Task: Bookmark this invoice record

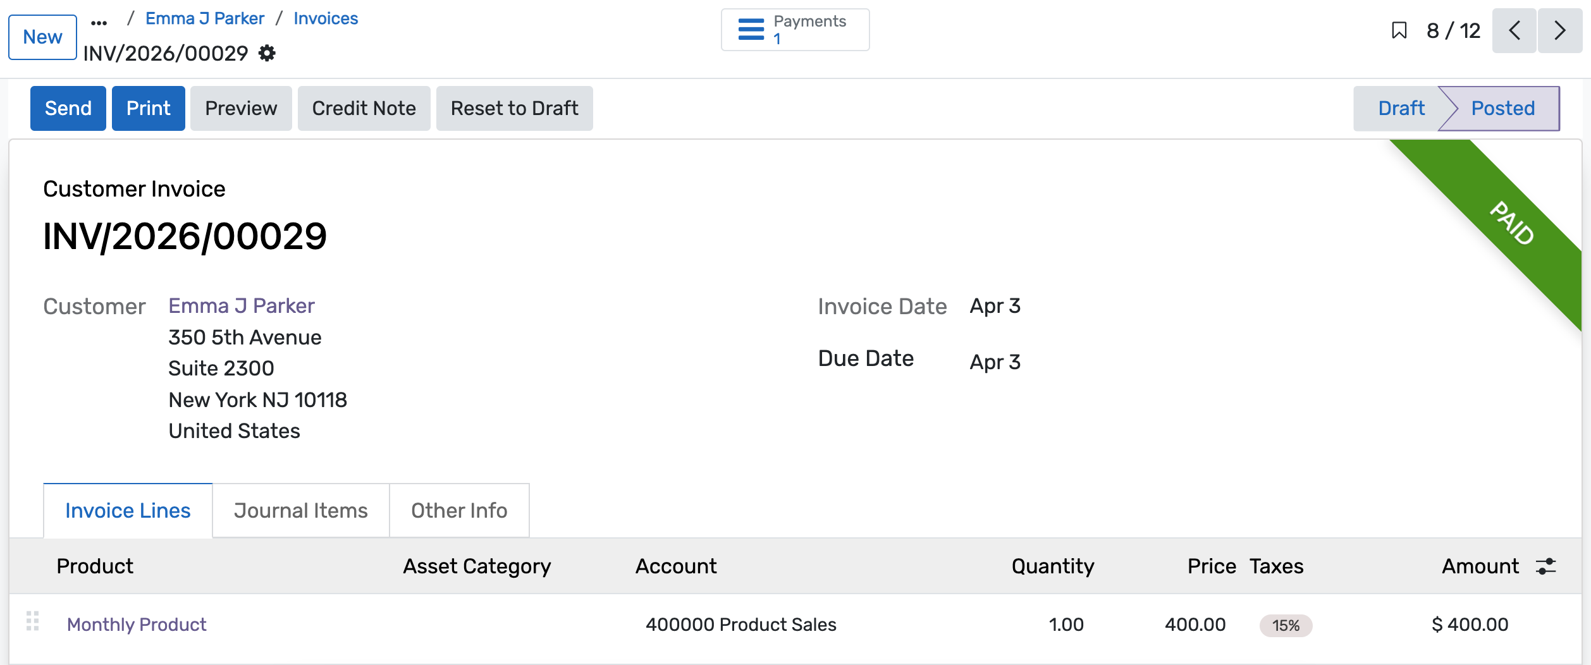Action: (1399, 30)
